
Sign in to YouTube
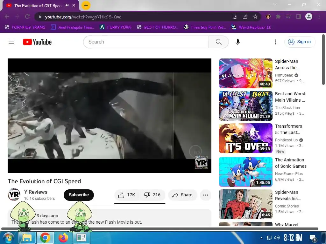click(300, 42)
